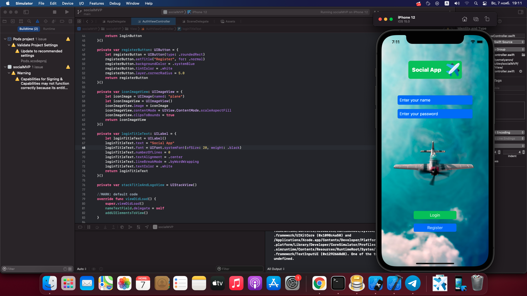Screen dimensions: 527x296
Task: Open the symbol navigator
Action: tap(21, 21)
